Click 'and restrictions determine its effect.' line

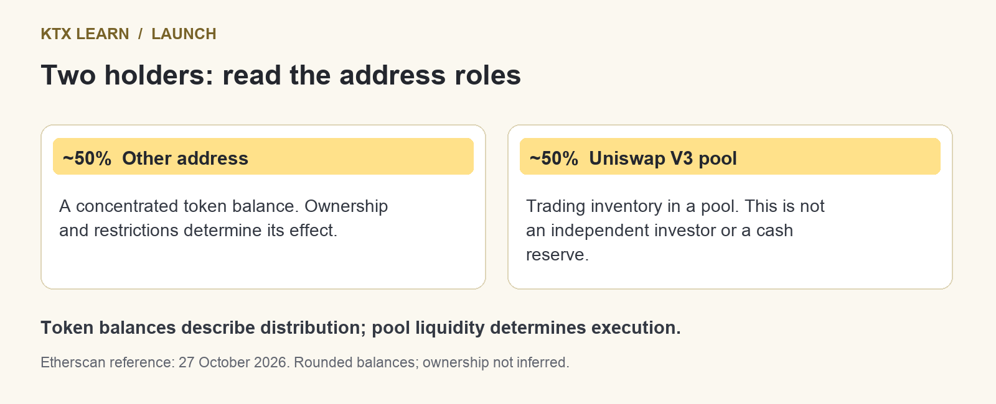198,231
